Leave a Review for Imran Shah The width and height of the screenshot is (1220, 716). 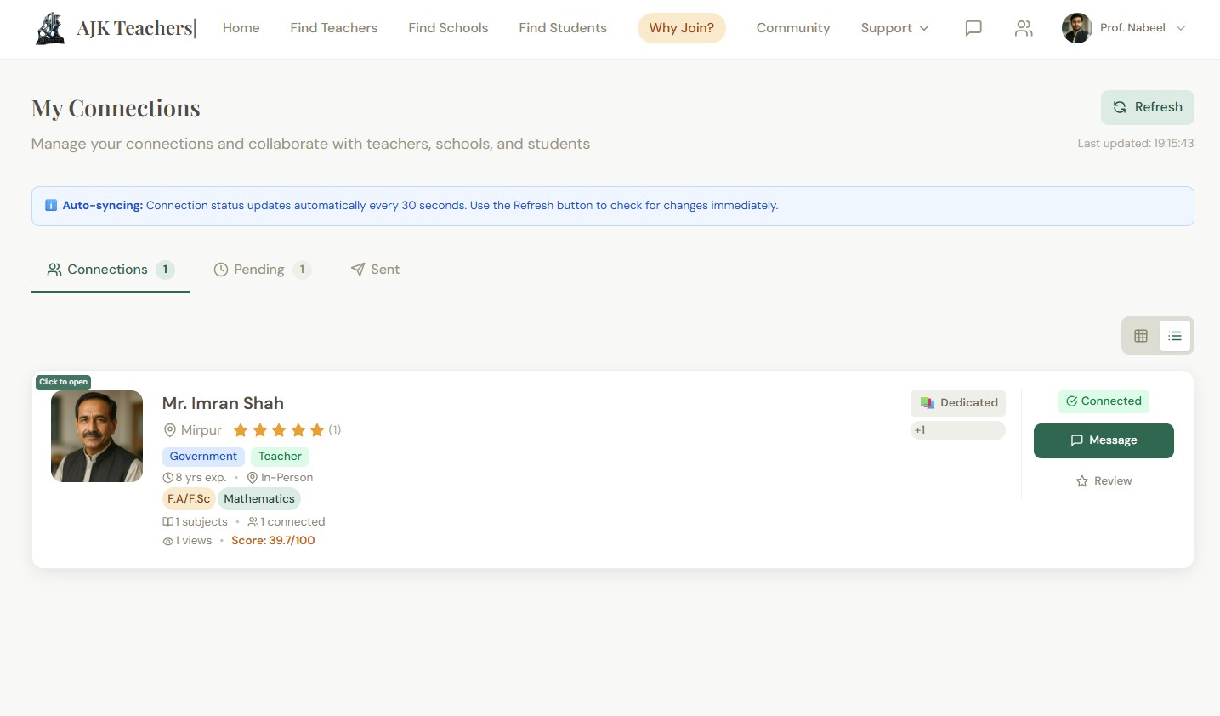[1104, 481]
